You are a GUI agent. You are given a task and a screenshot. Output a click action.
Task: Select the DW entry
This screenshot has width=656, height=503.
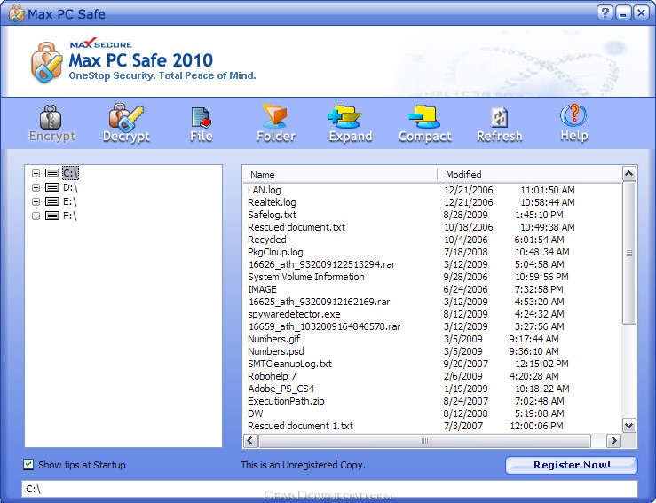point(255,413)
